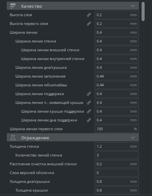152x196 pixels.
Task: Edit the Количество линий стенки field
Action: click(117, 155)
